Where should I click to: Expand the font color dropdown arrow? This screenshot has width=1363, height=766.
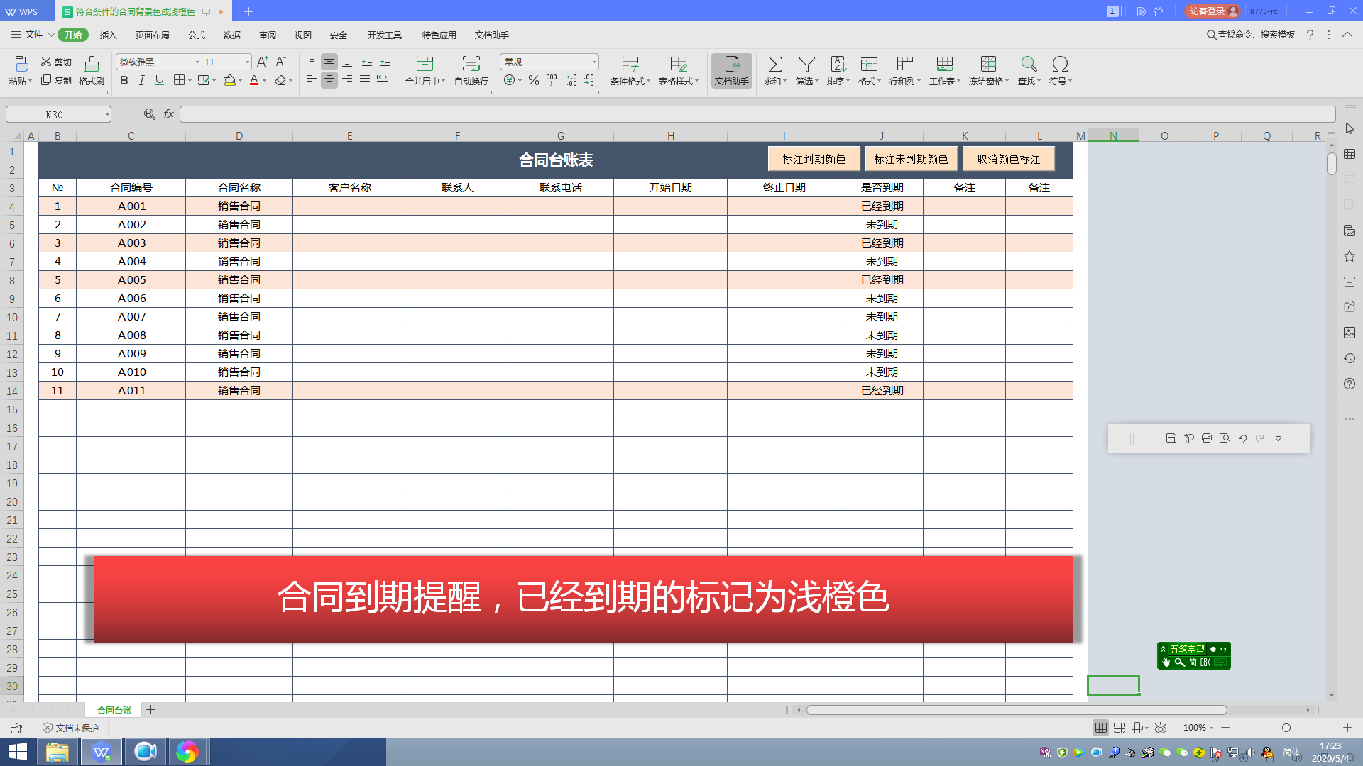pyautogui.click(x=265, y=81)
